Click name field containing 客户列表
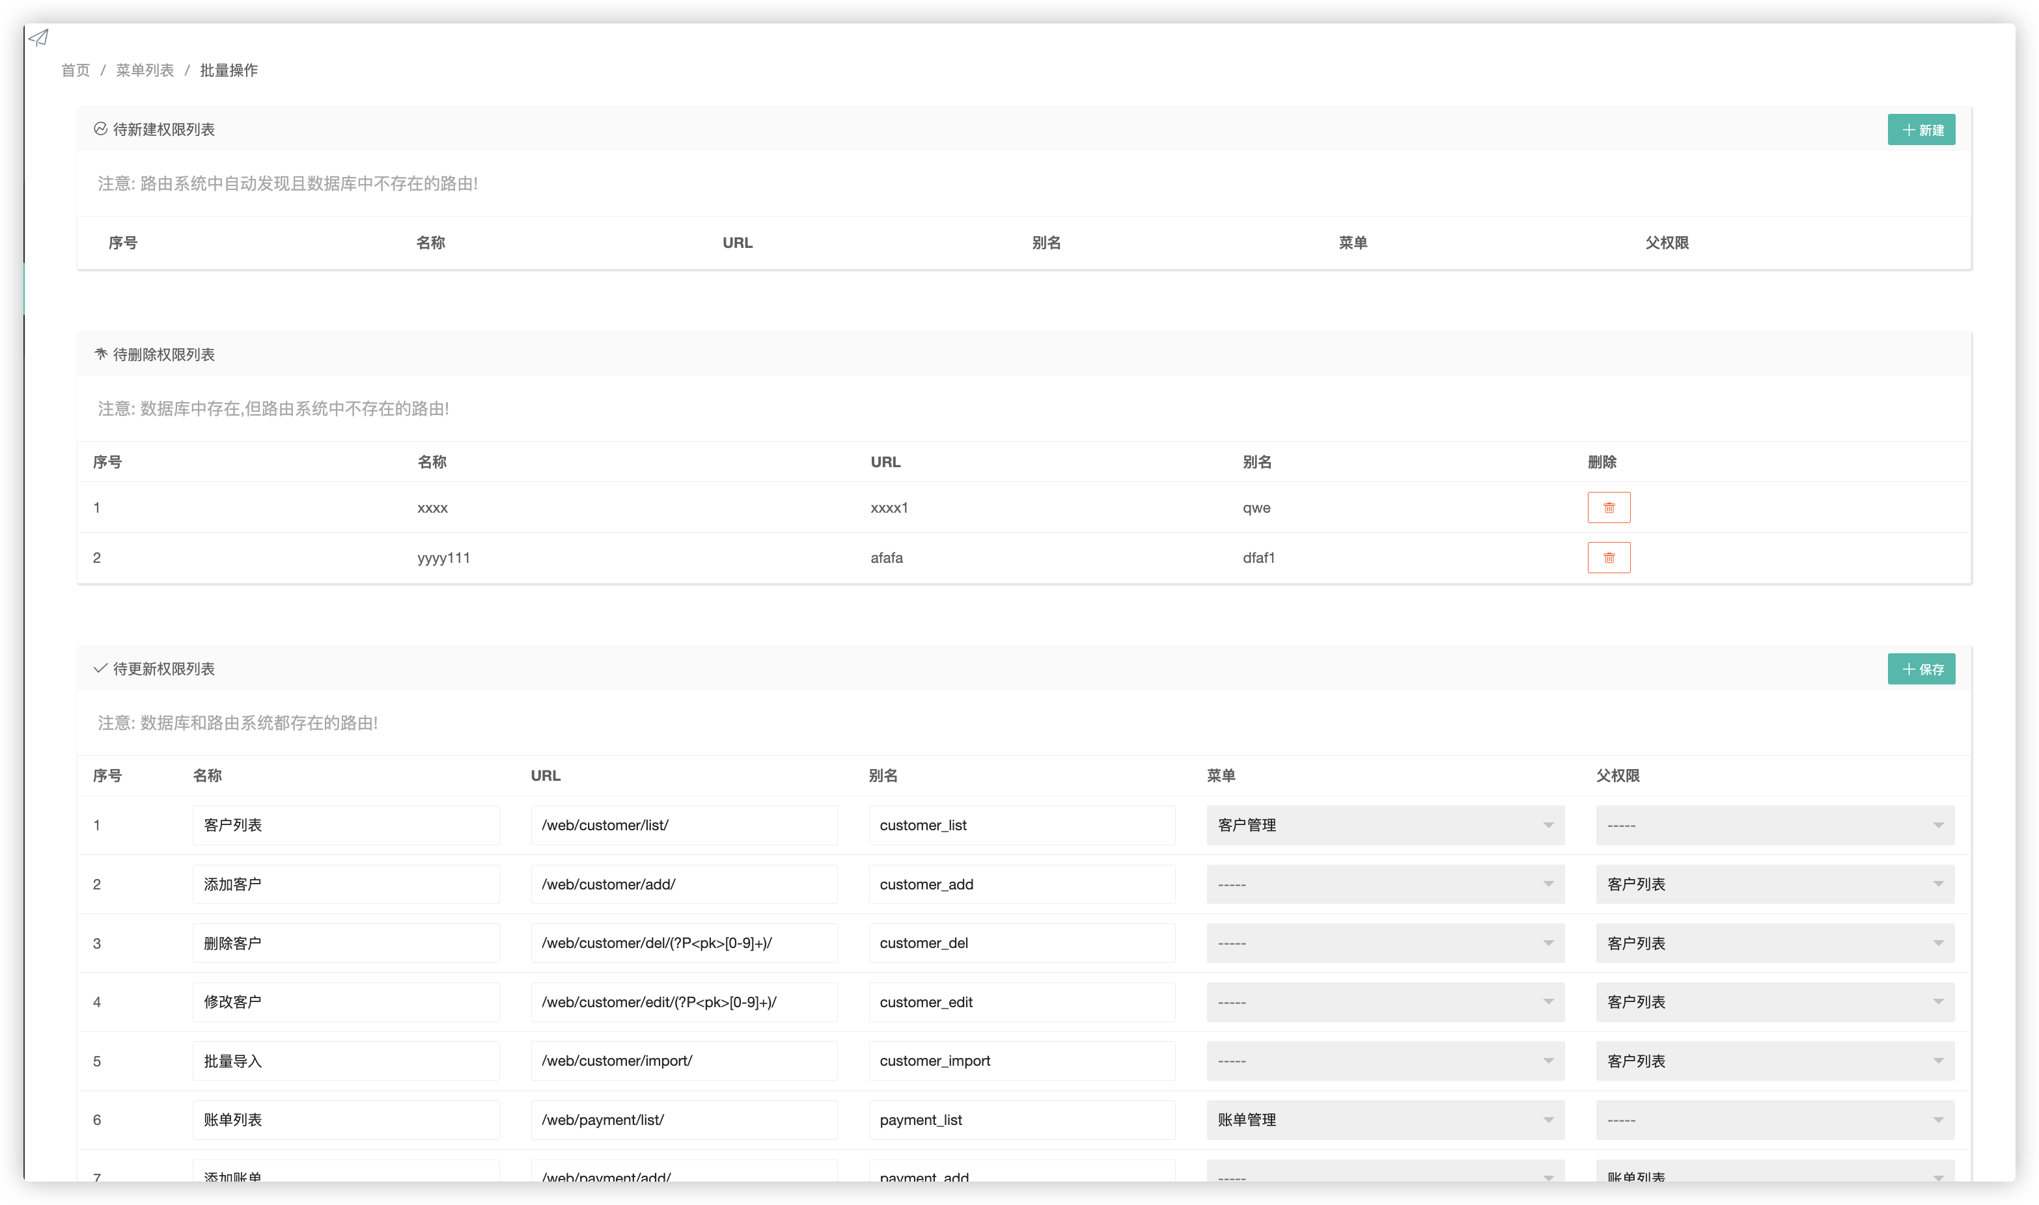Screen dimensions: 2039x1205 coord(345,825)
